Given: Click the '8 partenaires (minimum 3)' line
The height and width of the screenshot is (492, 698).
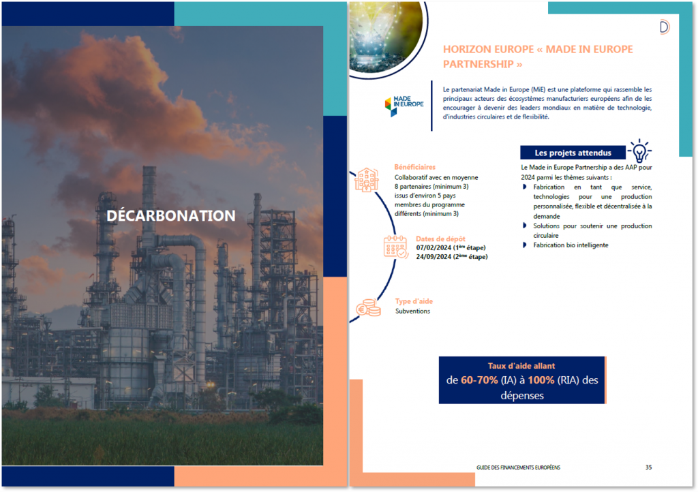Looking at the screenshot, I should point(431,187).
